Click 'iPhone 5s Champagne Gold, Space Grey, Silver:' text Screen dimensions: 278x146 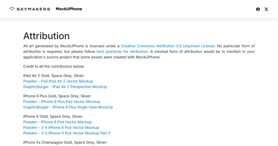pos(65,142)
